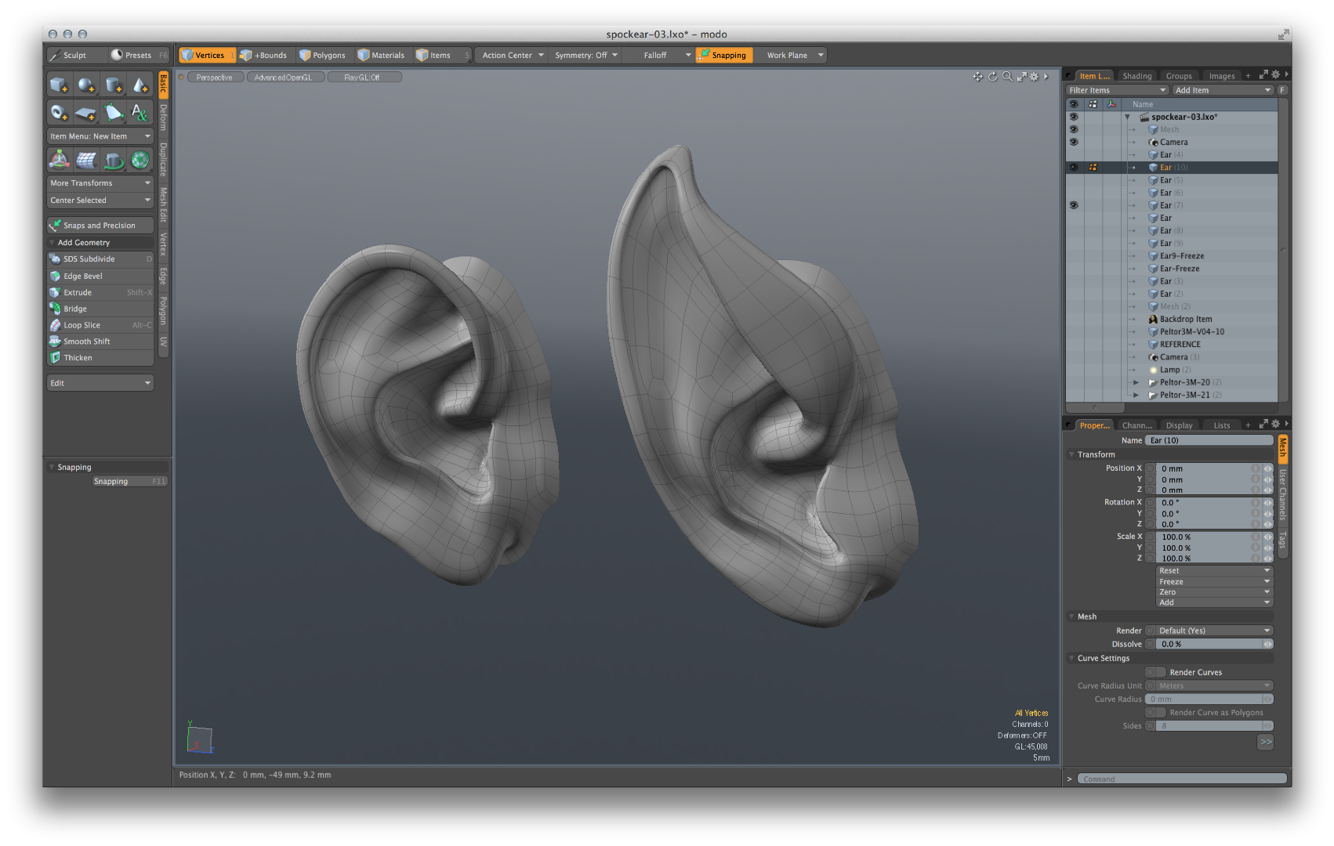Switch to the Deform vertical tab
The height and width of the screenshot is (846, 1334).
163,117
